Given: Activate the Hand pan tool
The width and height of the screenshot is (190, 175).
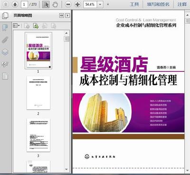Looking at the screenshot, I should click(x=55, y=4).
